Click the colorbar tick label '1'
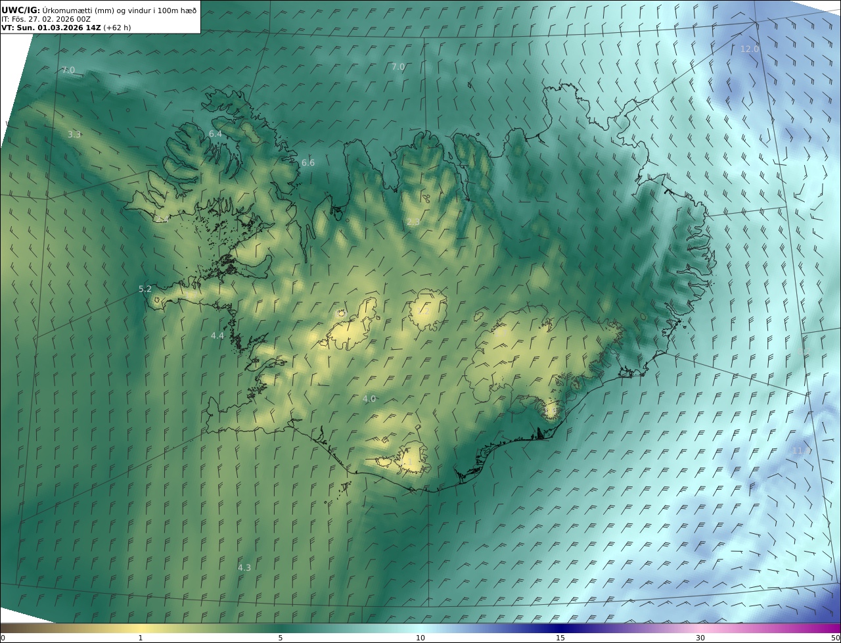The image size is (841, 643). (141, 638)
